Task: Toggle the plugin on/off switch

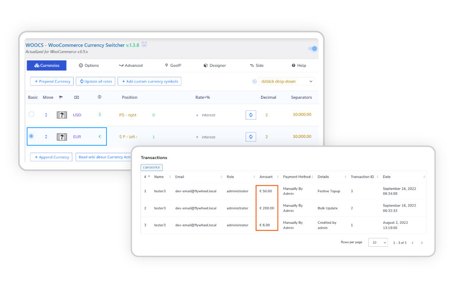Action: pyautogui.click(x=313, y=49)
